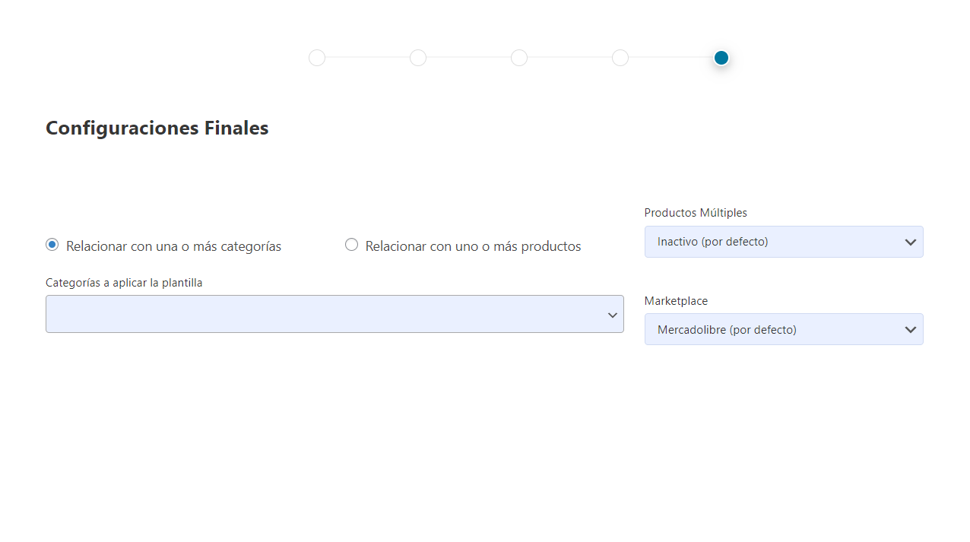970x542 pixels.
Task: Click the 'Mercadolibre (por defecto)' selected value
Action: click(727, 330)
